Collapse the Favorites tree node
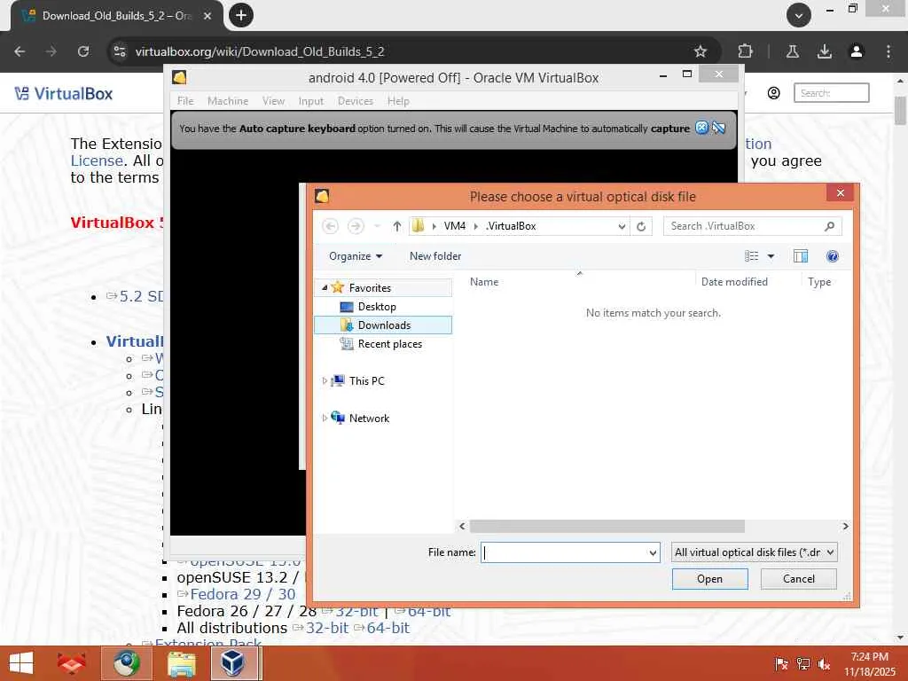Image resolution: width=908 pixels, height=681 pixels. point(325,288)
